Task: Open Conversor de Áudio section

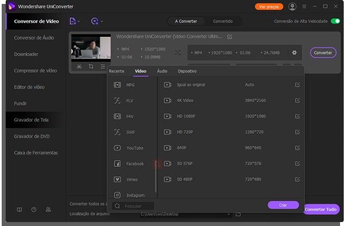Action: pyautogui.click(x=34, y=38)
